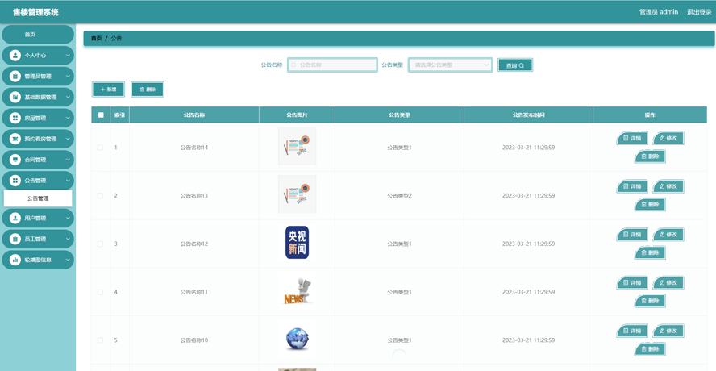This screenshot has height=371, width=716.
Task: Check the checkbox for 公告名称11 row
Action: tap(101, 292)
